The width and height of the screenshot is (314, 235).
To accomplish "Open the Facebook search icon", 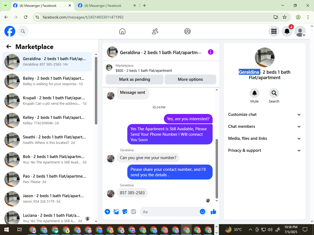I will point(23,31).
